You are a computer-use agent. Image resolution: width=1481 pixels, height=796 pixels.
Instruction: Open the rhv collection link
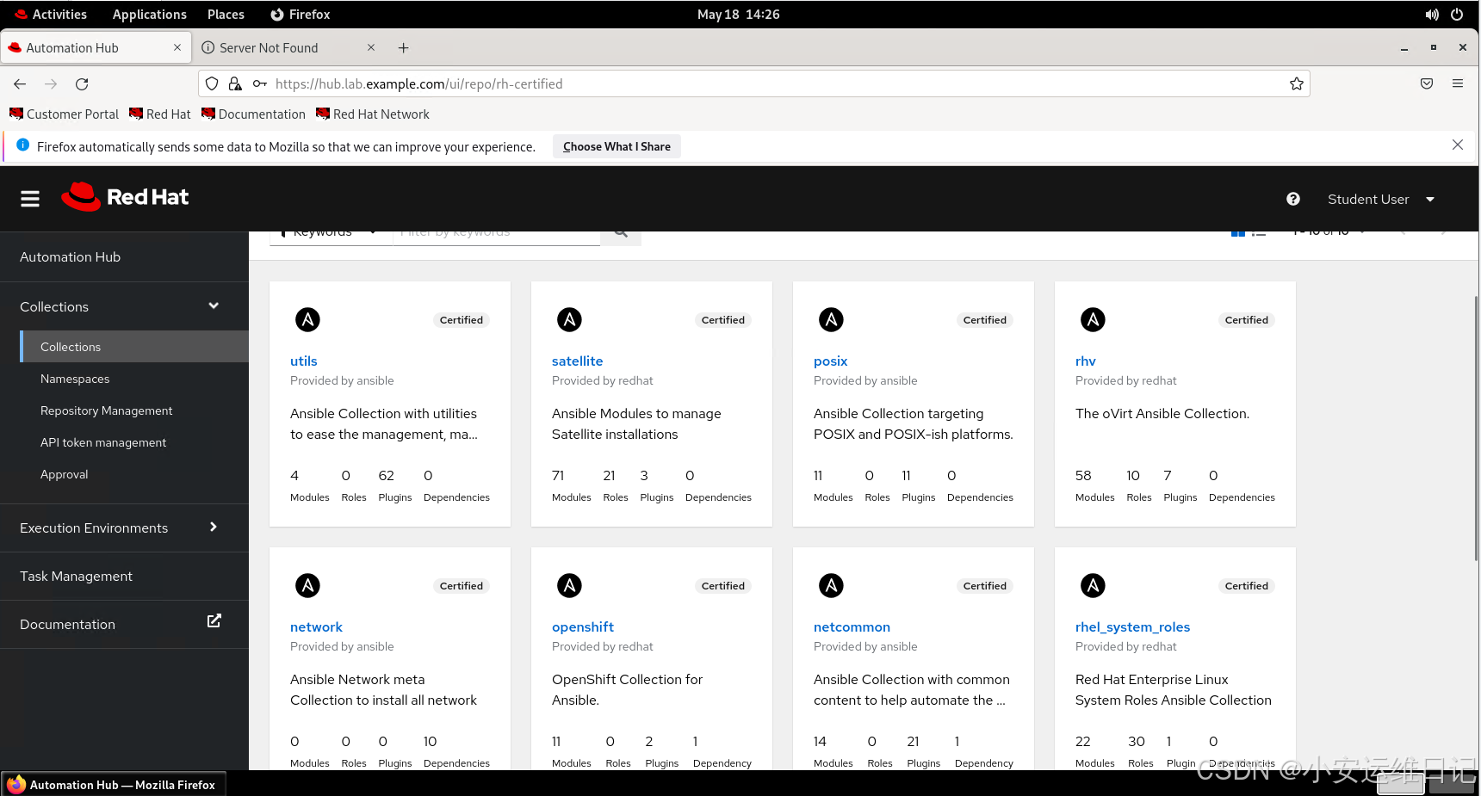[1085, 361]
